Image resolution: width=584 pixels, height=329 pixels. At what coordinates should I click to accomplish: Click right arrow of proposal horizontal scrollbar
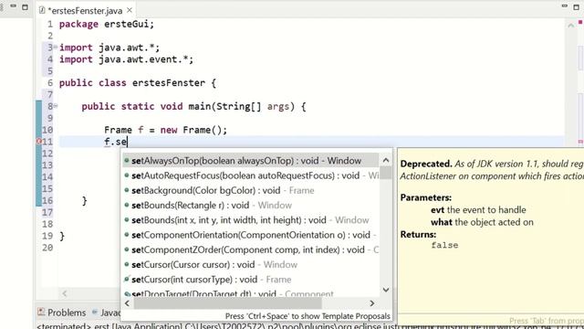[371, 303]
